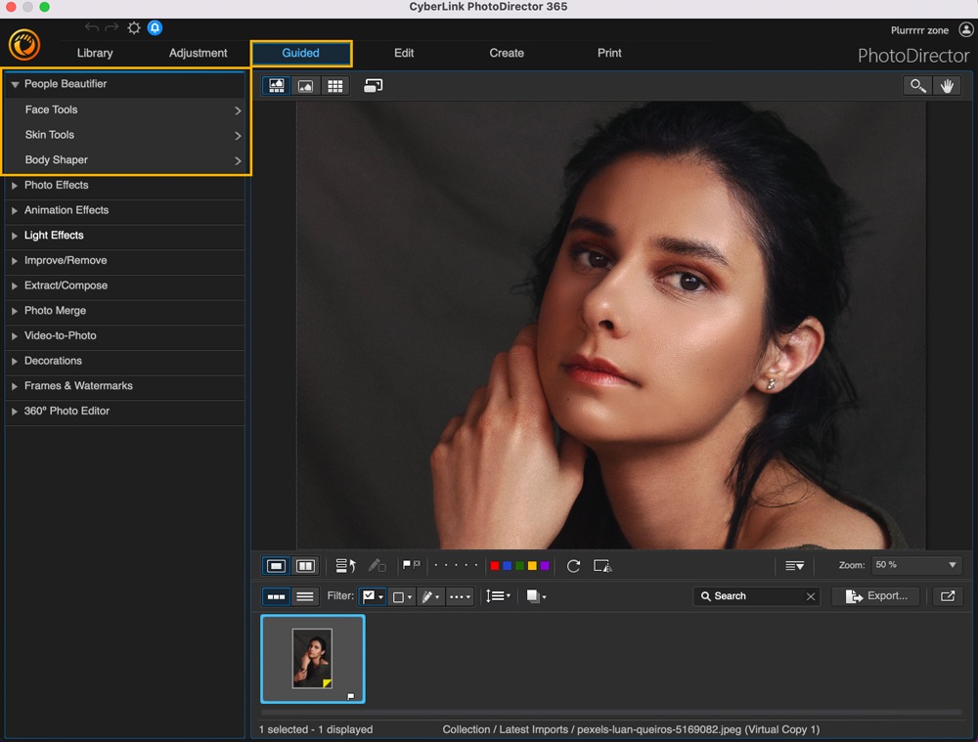The image size is (978, 742).
Task: Click the grayed brush edit icon
Action: coord(377,565)
